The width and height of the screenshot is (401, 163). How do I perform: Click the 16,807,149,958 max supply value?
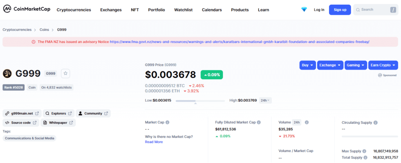[x=386, y=151]
